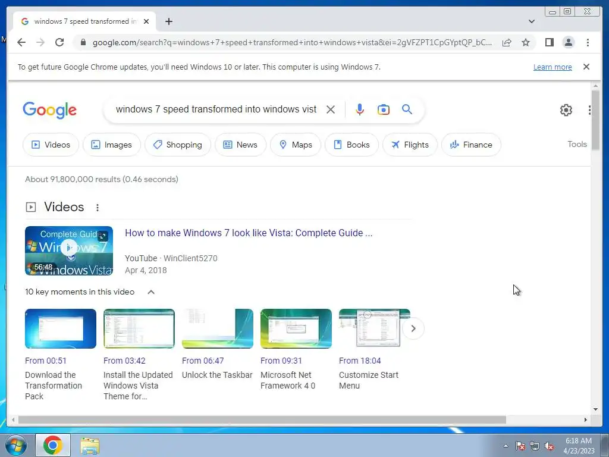Open key moment thumbnail From 18:04

(375, 328)
